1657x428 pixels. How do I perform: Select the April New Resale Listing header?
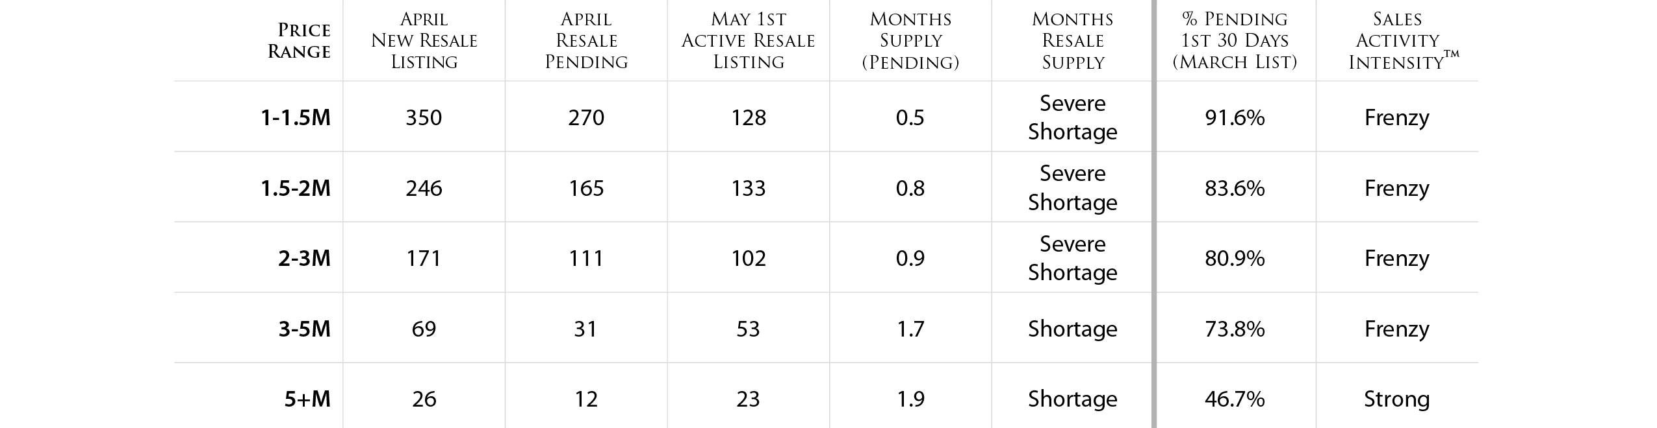[x=424, y=40]
